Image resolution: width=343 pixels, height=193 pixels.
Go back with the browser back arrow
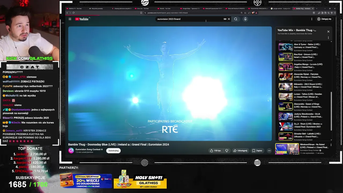point(67,13)
